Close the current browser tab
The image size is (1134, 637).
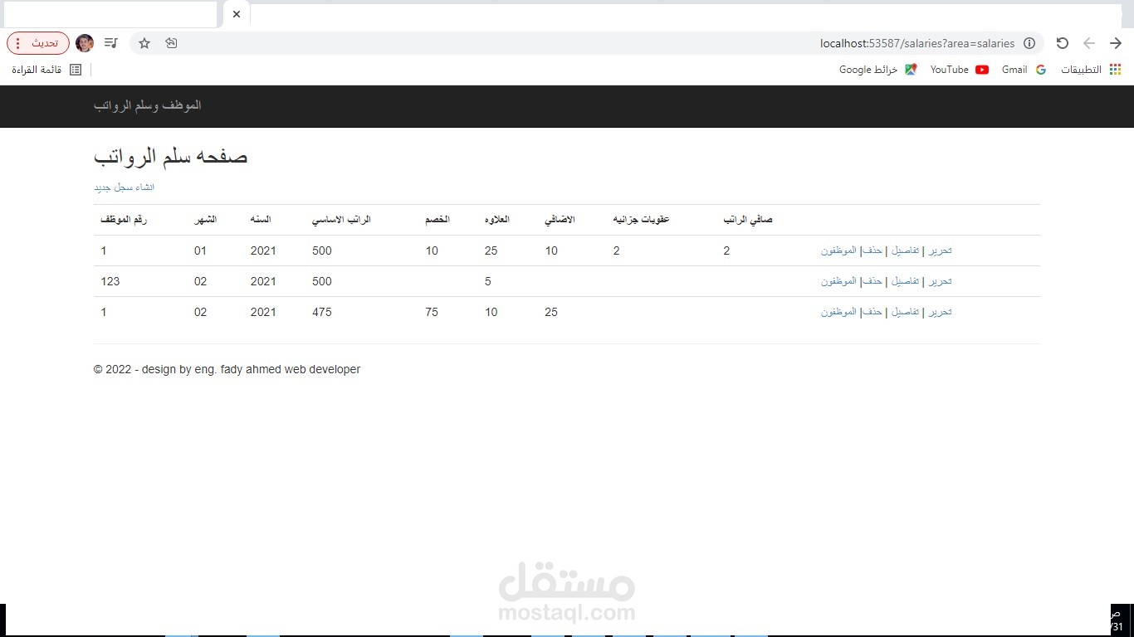(x=237, y=14)
